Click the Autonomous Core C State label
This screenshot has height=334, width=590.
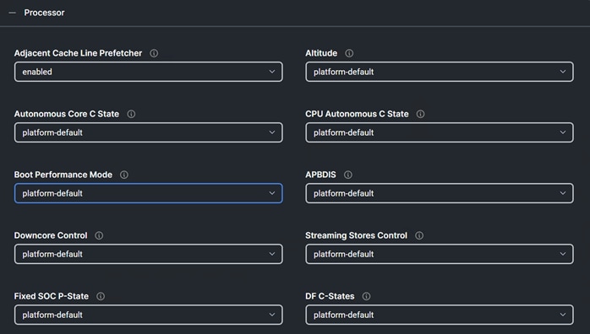click(x=67, y=114)
